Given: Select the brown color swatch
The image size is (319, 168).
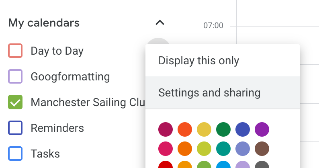Looking at the screenshot, I should [262, 149].
